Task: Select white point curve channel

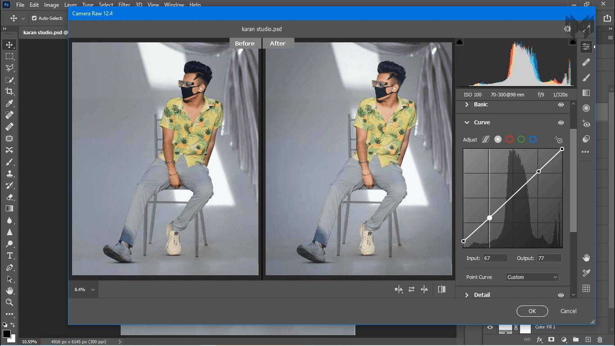Action: point(497,140)
